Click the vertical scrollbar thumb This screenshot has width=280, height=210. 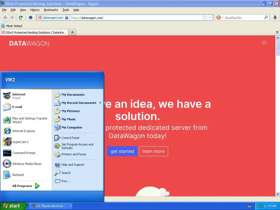pyautogui.click(x=278, y=48)
